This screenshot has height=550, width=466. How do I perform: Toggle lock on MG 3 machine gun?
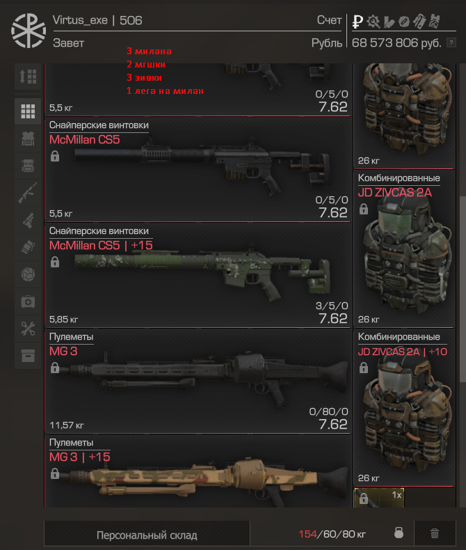click(55, 368)
